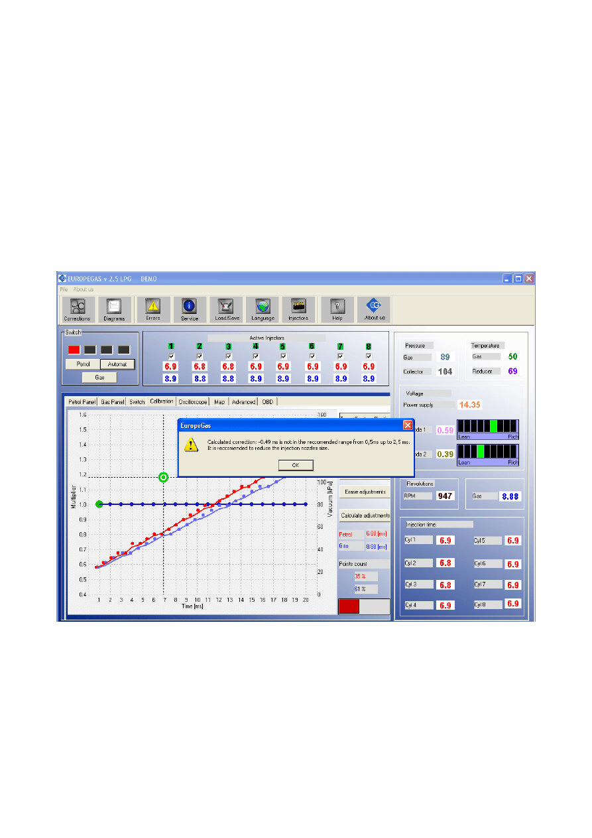The width and height of the screenshot is (592, 838).
Task: Click the red switch indicator square
Action: coord(74,350)
